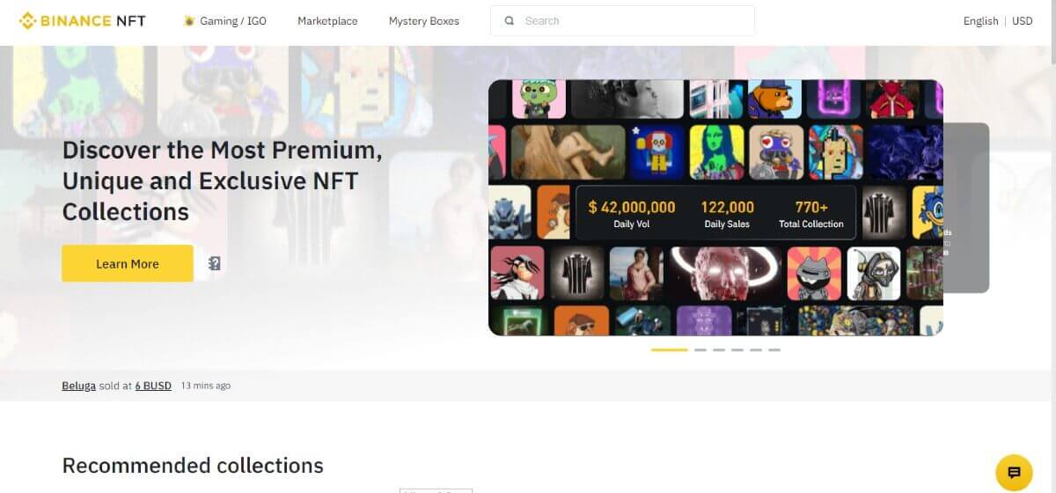Click the Learn More button
1056x493 pixels.
tap(128, 263)
